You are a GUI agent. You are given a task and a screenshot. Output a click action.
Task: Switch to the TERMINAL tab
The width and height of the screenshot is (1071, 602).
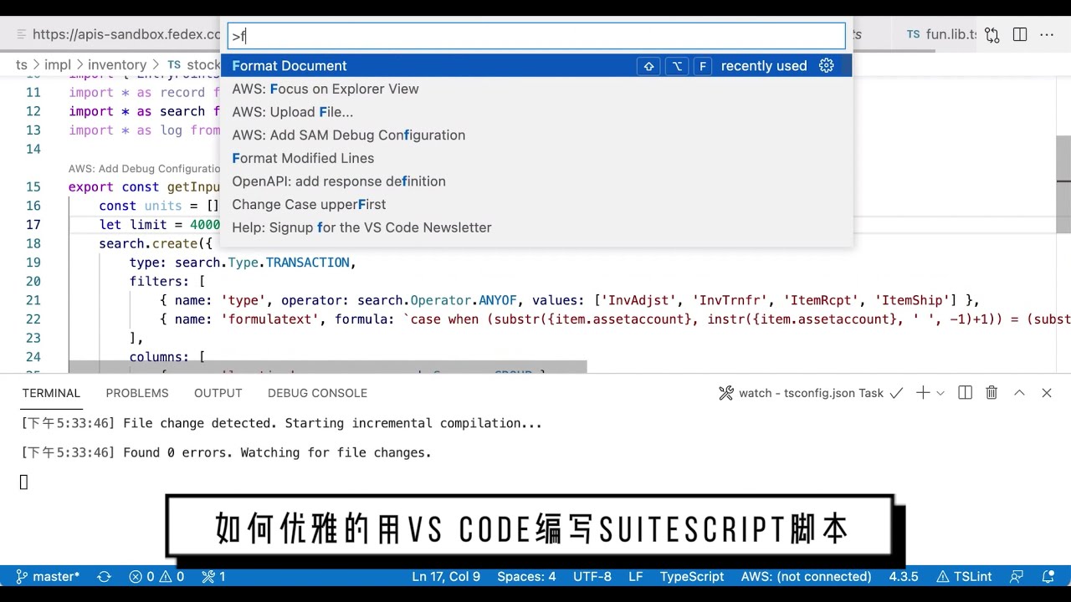[51, 393]
